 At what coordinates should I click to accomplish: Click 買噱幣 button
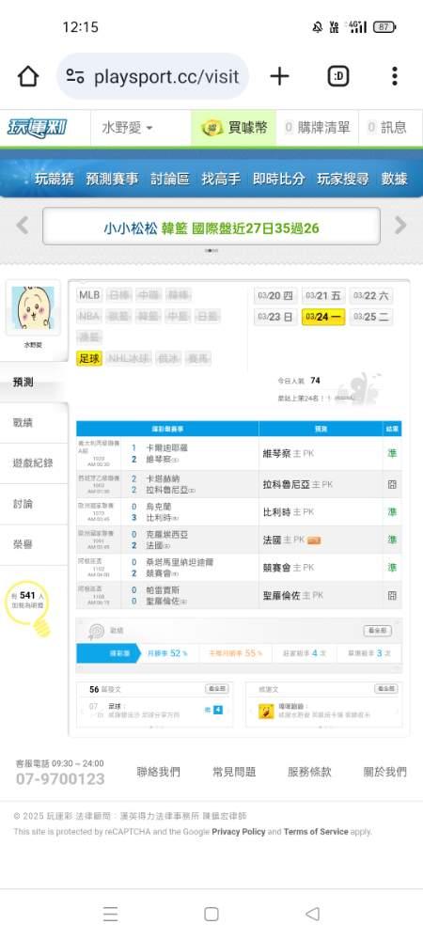coord(234,128)
